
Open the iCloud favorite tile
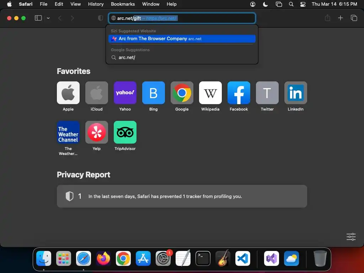(x=97, y=93)
